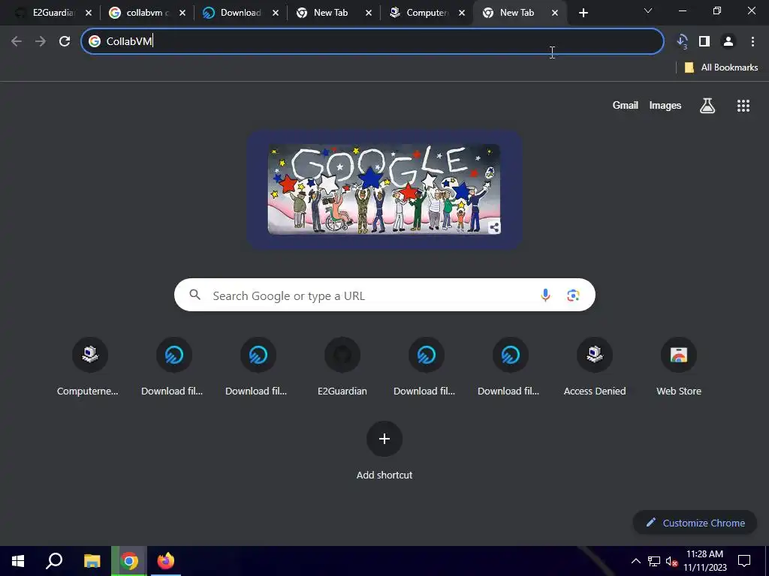Open the muted volume icon
Screen dimensions: 769x576
coord(671,561)
